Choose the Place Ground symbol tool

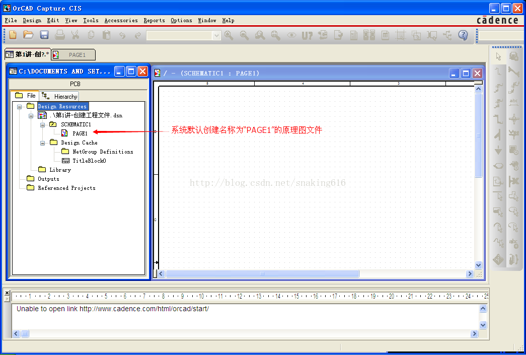point(498,150)
